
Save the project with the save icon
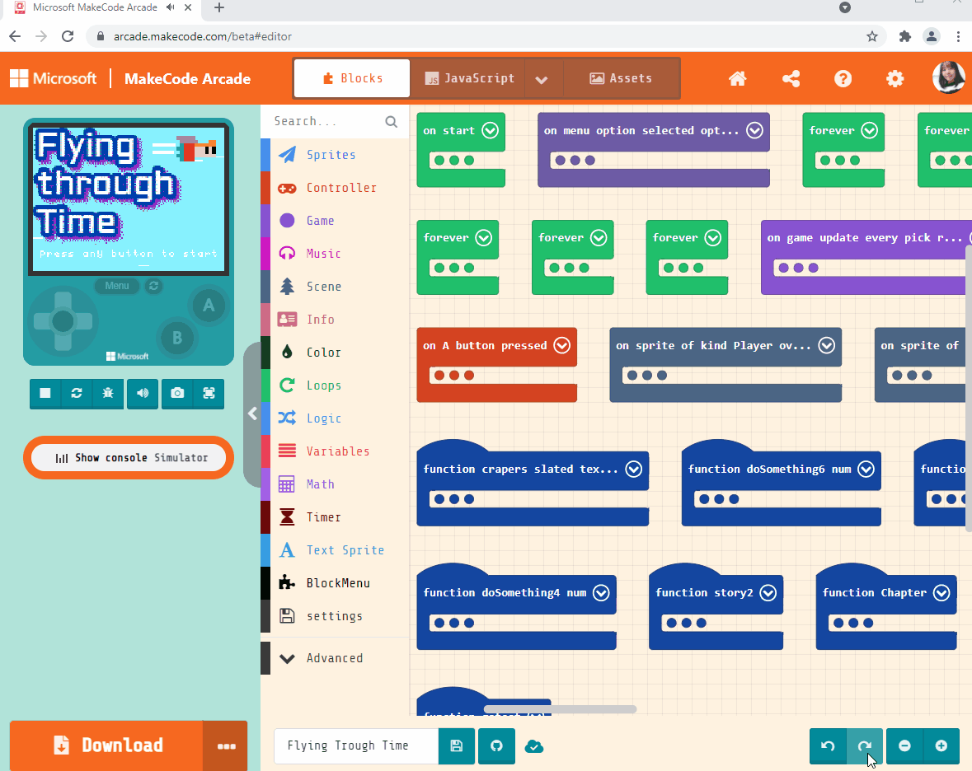click(x=457, y=745)
